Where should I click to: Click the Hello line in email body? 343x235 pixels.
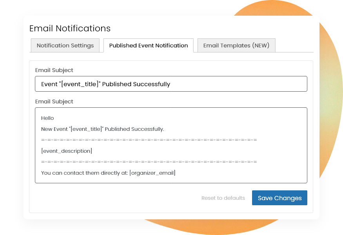47,118
